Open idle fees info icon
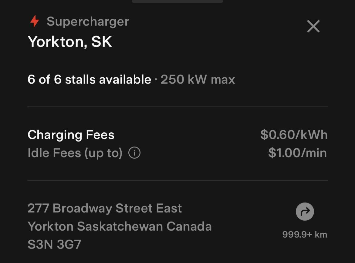This screenshot has width=355, height=263. [134, 153]
